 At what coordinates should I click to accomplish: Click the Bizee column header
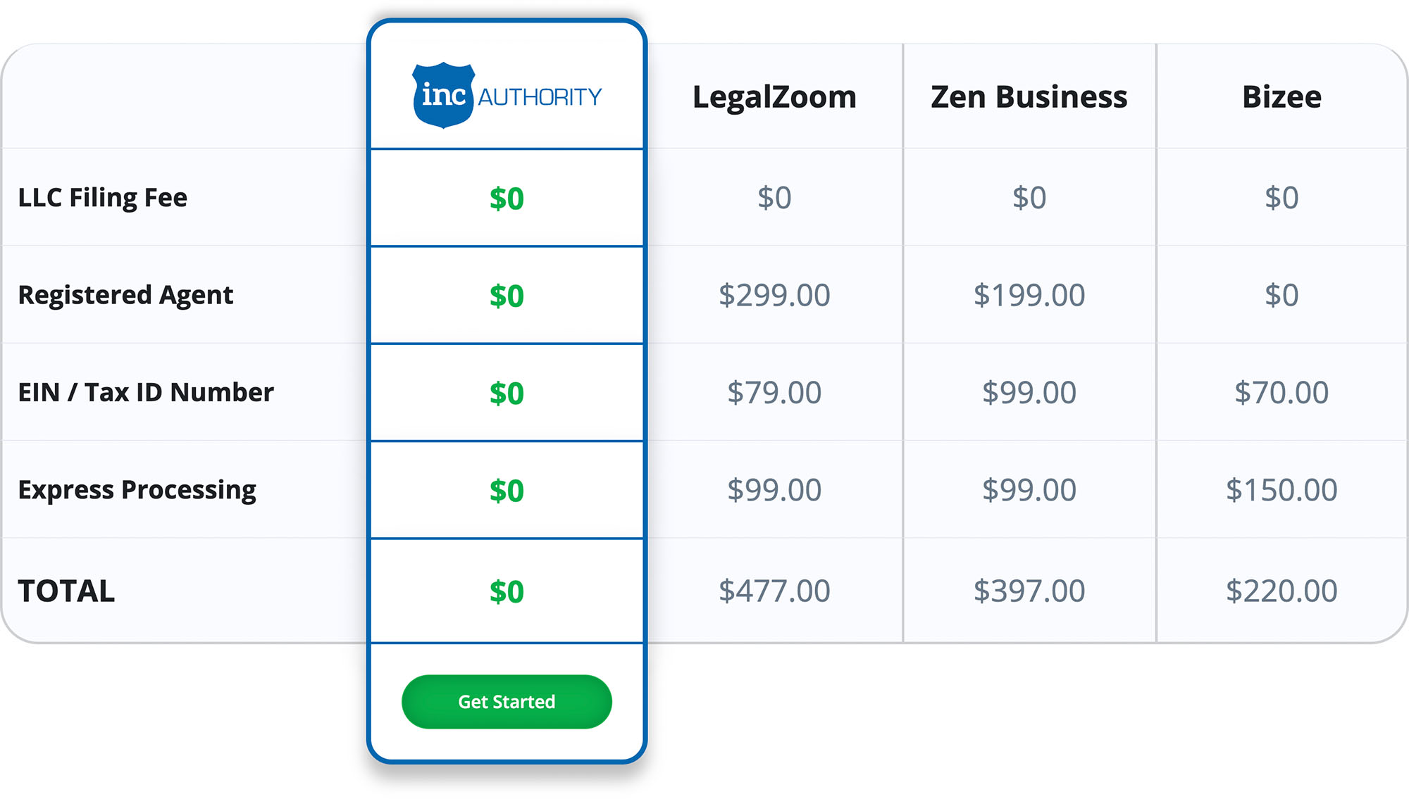(1281, 97)
